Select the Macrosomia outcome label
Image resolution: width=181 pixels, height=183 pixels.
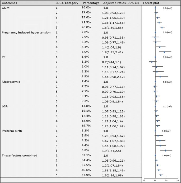[x=11, y=82]
